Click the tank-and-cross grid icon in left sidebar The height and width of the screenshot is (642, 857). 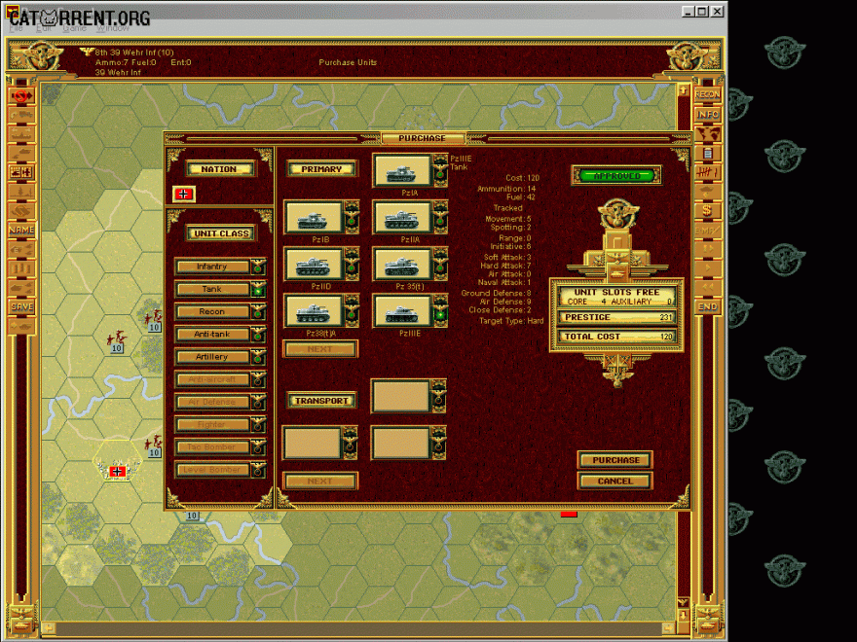(21, 172)
